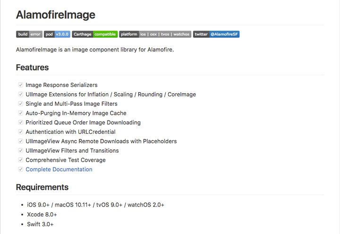This screenshot has width=340, height=234.
Task: Click the Requirements section heading
Action: pyautogui.click(x=42, y=187)
